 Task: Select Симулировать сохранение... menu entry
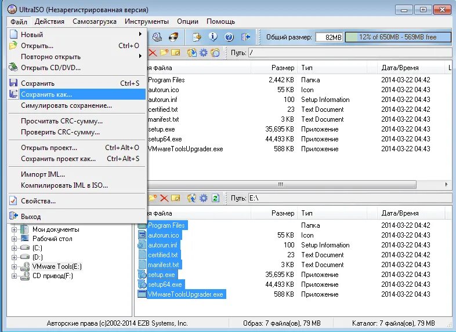click(77, 105)
